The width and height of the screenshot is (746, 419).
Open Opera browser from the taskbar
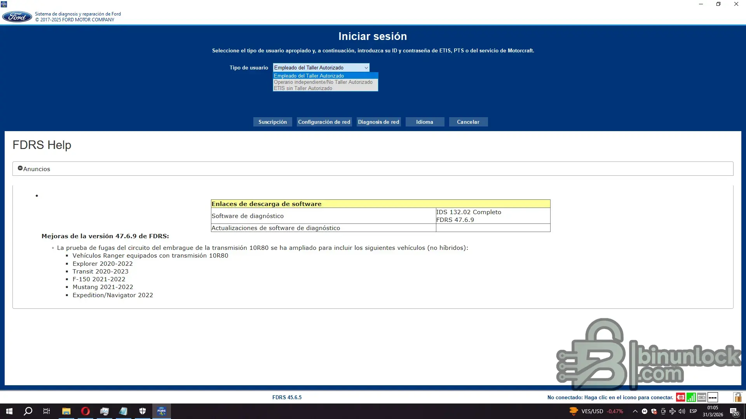click(x=85, y=411)
